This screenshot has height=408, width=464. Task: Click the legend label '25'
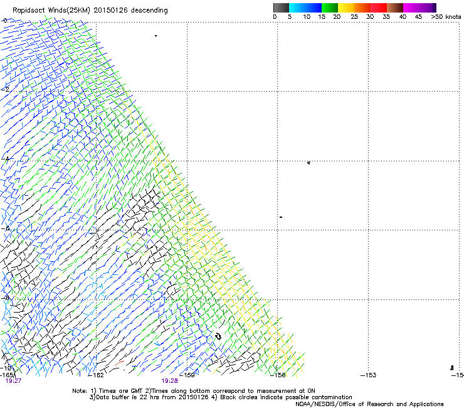click(x=354, y=17)
